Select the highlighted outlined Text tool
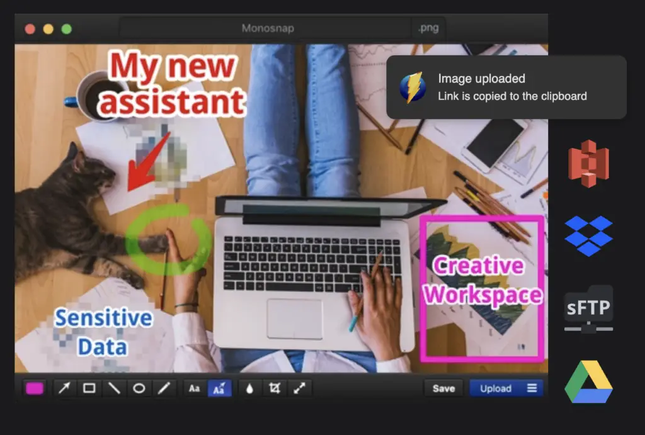This screenshot has width=645, height=435. click(x=219, y=388)
